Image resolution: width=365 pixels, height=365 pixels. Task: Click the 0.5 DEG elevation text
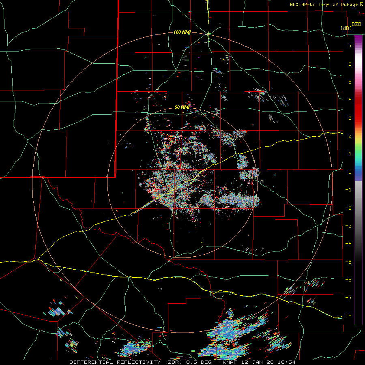tap(199, 362)
